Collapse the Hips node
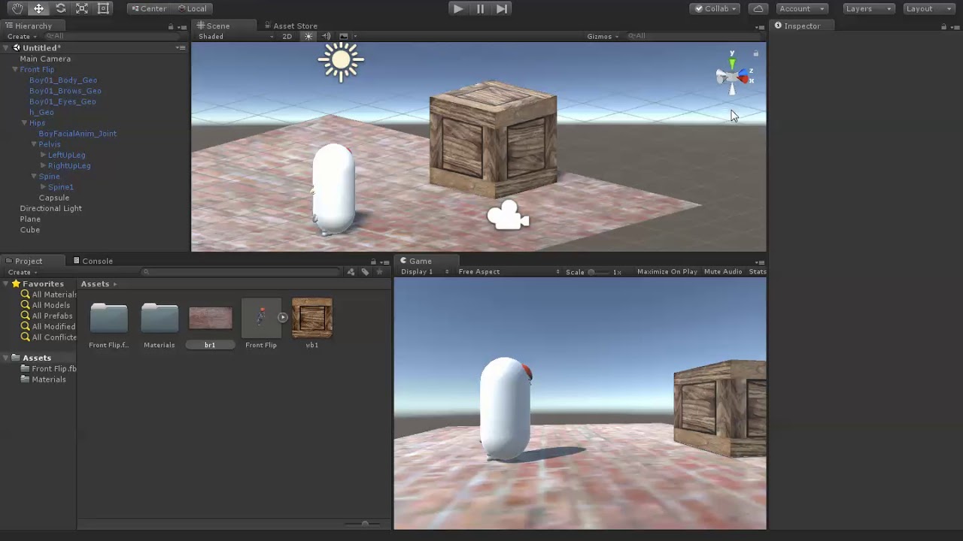 point(24,122)
